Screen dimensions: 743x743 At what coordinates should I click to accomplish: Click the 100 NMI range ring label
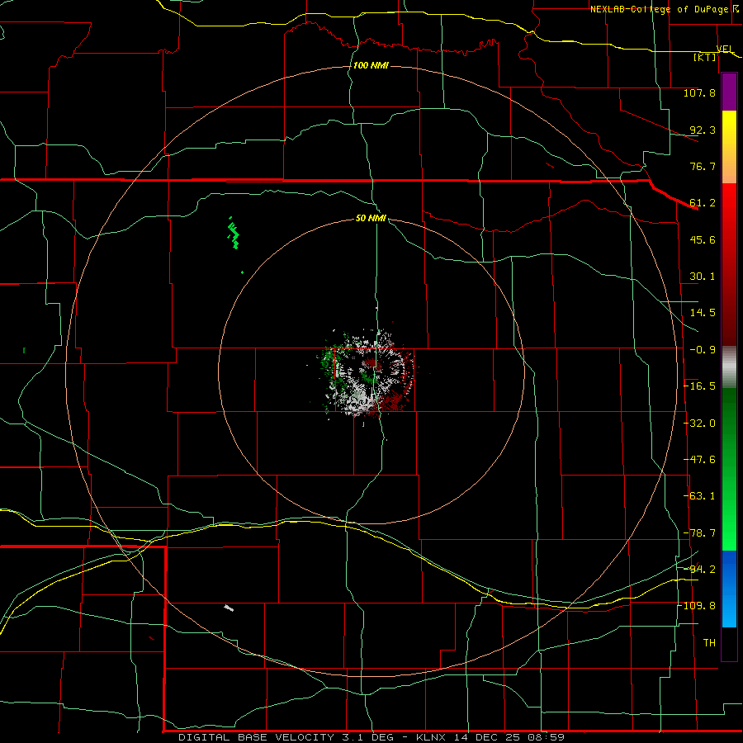pyautogui.click(x=371, y=65)
